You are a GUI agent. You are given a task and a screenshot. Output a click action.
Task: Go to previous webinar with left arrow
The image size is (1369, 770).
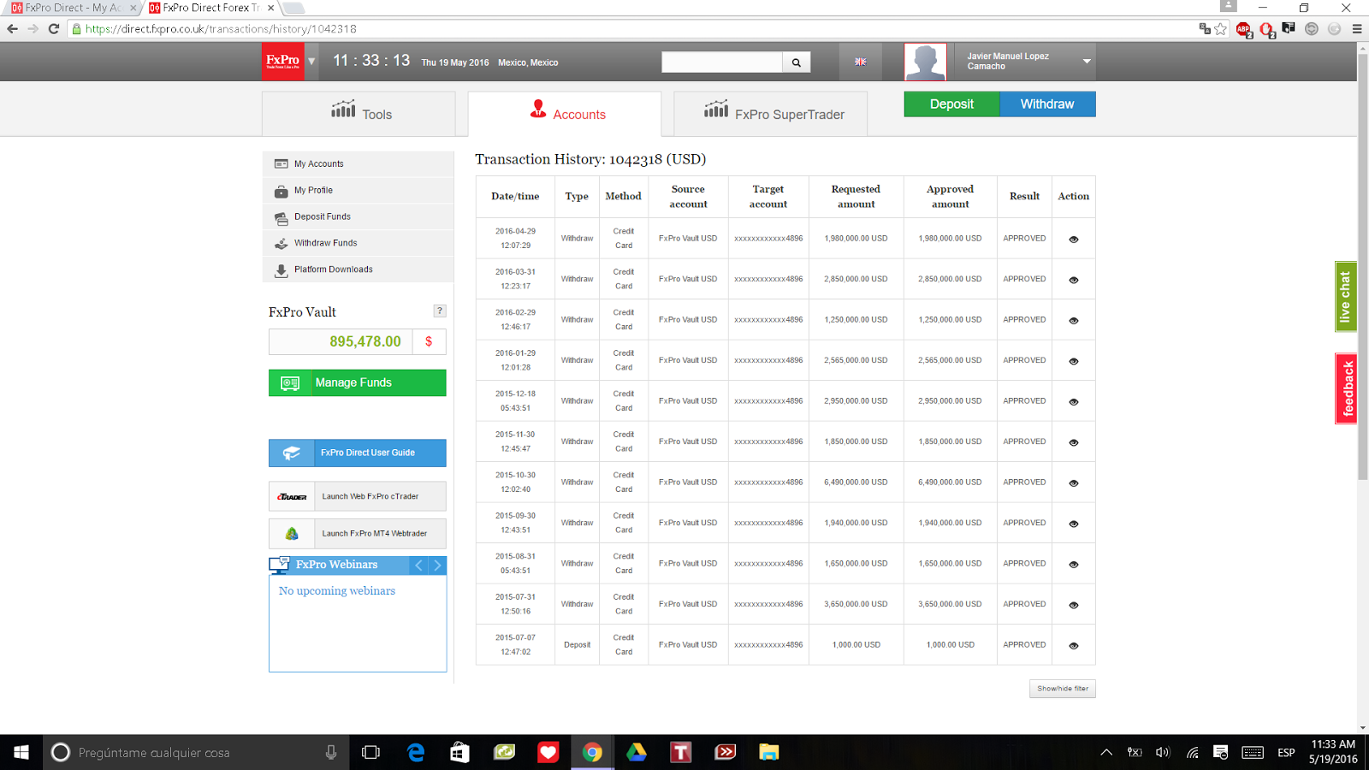[419, 566]
